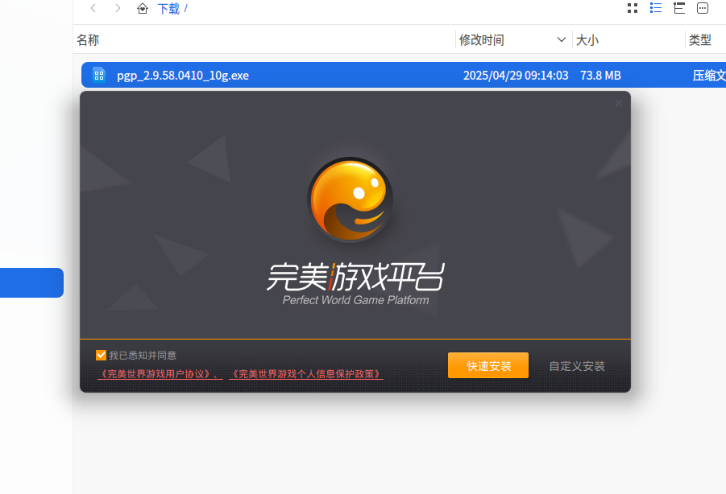The image size is (726, 494).
Task: Click the 快速安装 button
Action: pos(488,365)
